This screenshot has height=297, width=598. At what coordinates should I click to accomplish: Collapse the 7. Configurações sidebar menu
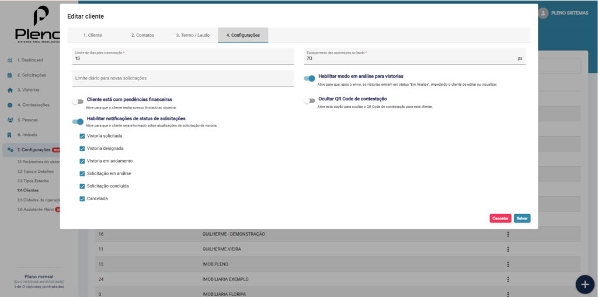coord(34,150)
